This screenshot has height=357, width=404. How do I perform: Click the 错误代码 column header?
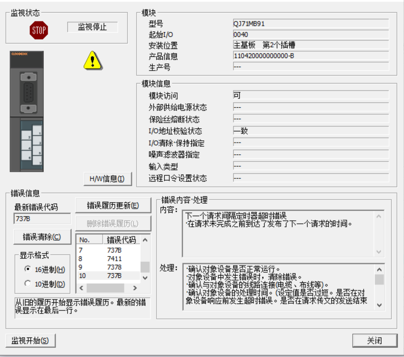tap(121, 240)
